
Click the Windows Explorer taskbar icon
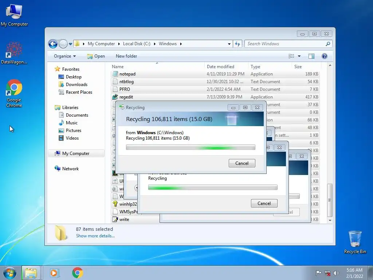pyautogui.click(x=31, y=273)
